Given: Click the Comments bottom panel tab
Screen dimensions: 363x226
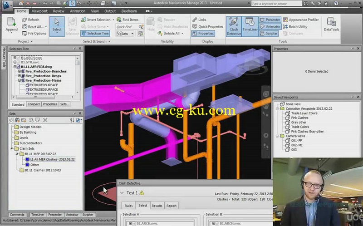Looking at the screenshot, I should click(x=17, y=215).
